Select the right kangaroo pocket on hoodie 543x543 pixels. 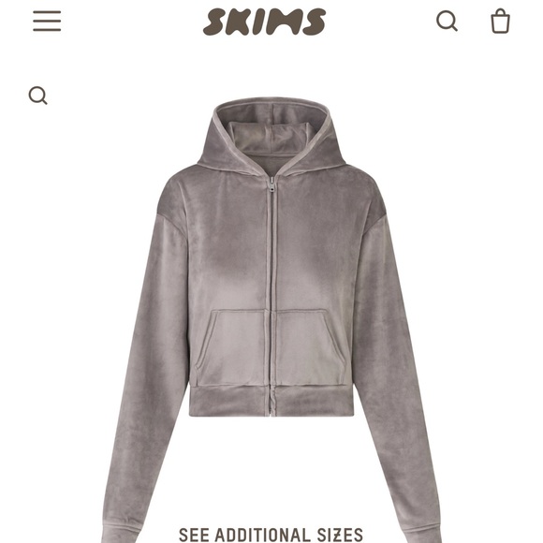310,347
